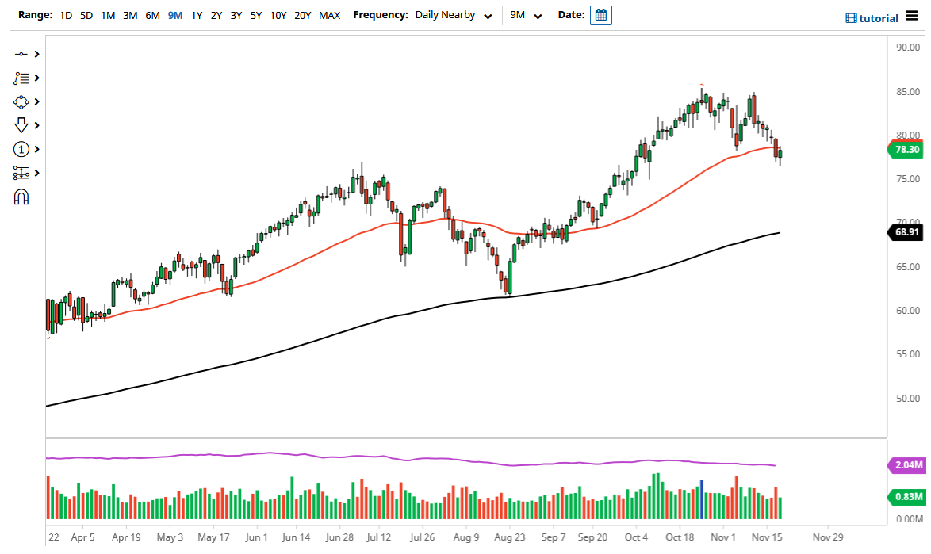Open the chart settings sliders tool
This screenshot has width=931, height=554.
[21, 173]
